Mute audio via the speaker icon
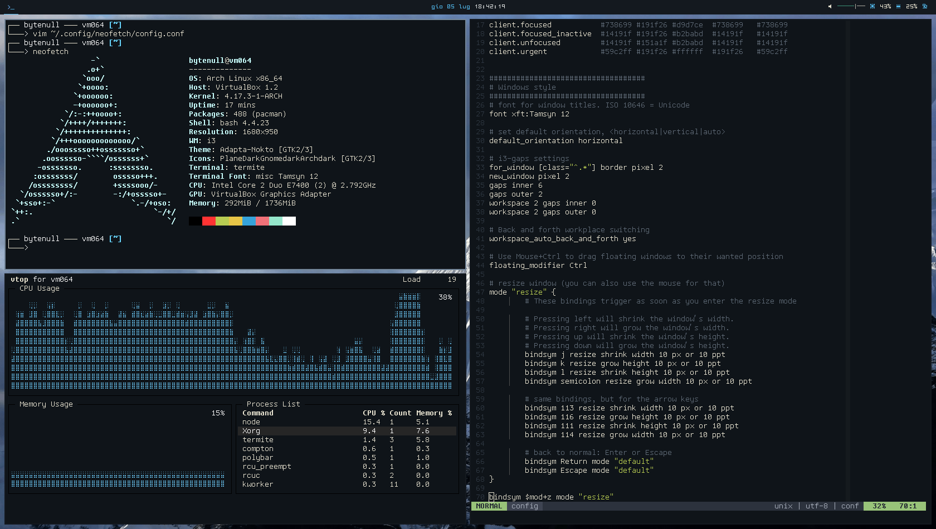 point(830,7)
